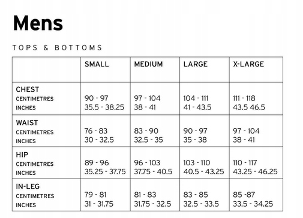
Task: Click the IN-LEG row label
Action: tap(28, 186)
